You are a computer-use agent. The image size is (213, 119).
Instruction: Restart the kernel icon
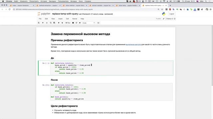pos(76,23)
